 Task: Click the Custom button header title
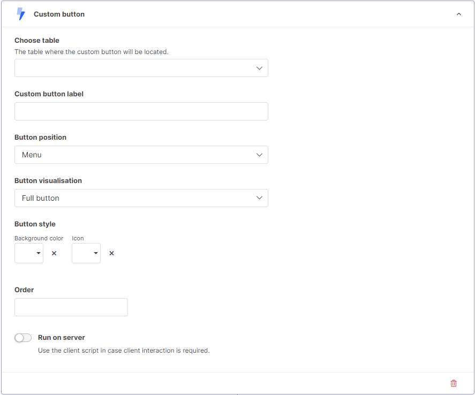59,14
